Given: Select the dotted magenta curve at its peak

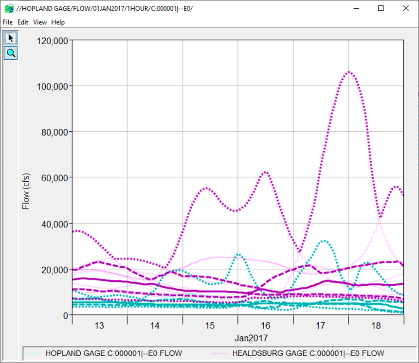Looking at the screenshot, I should point(348,71).
